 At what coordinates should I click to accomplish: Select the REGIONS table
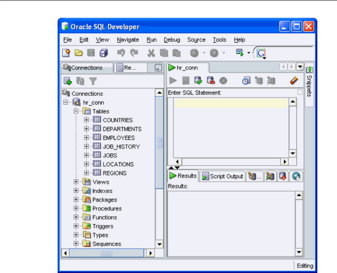[x=115, y=173]
